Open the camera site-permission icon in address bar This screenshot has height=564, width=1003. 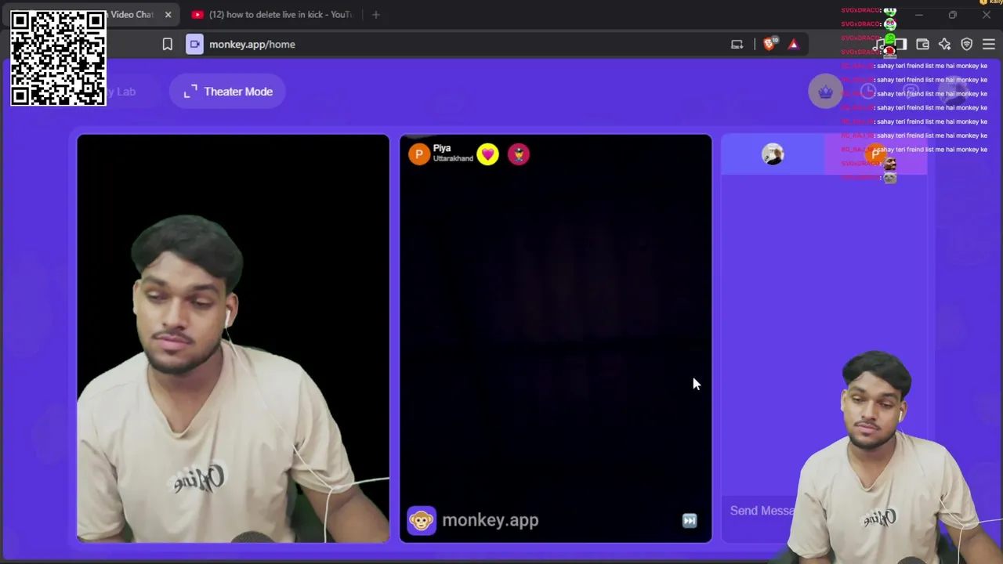[194, 45]
